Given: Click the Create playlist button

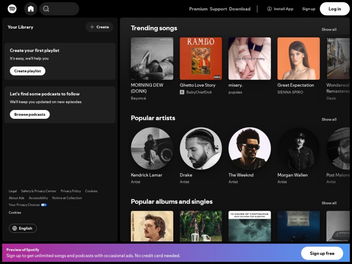Looking at the screenshot, I should tap(27, 71).
